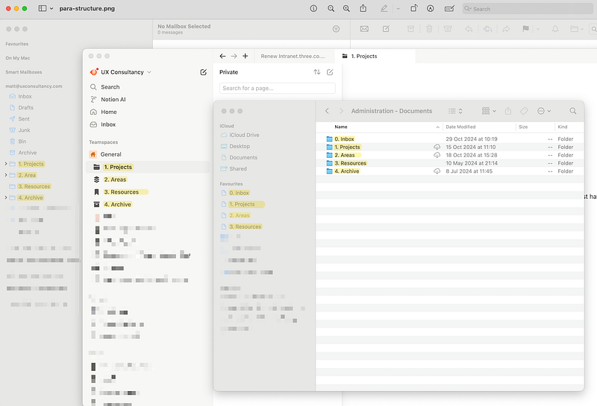Go forward with the Notion forward arrow

point(234,57)
